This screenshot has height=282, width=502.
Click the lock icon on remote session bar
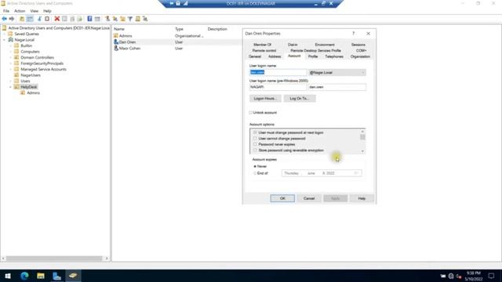pos(178,3)
